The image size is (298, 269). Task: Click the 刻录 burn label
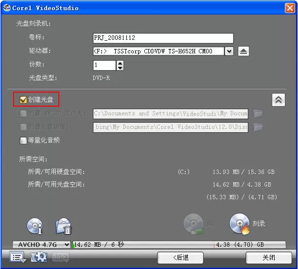click(x=259, y=224)
